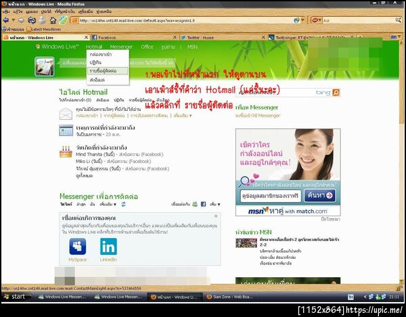Switch to the Facebook tab
This screenshot has width=406, height=317.
tap(134, 37)
